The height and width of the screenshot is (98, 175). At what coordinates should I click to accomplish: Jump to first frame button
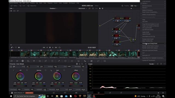point(44,47)
